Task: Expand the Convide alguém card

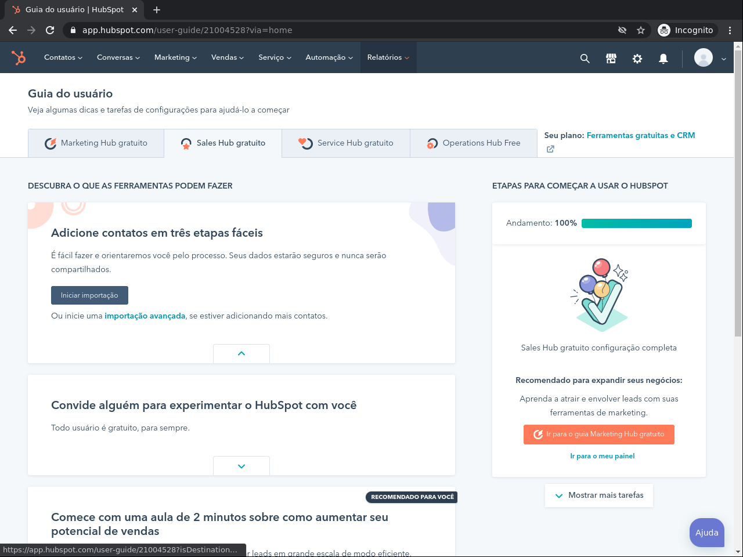Action: click(241, 466)
